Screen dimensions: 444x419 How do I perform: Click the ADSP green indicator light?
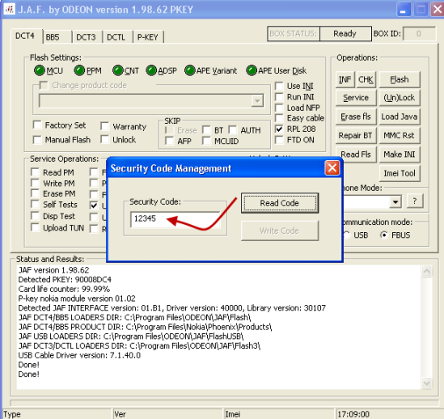(151, 70)
